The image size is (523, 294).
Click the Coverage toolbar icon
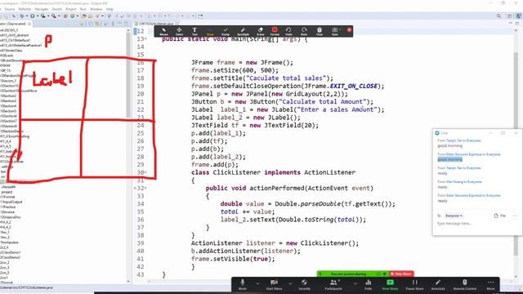pos(43,16)
